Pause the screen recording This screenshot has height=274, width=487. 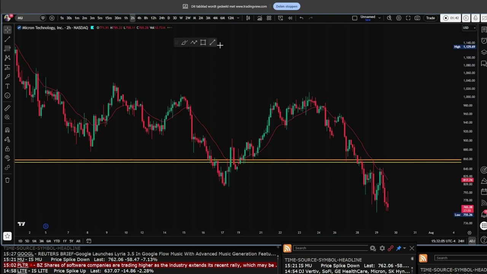click(466, 18)
